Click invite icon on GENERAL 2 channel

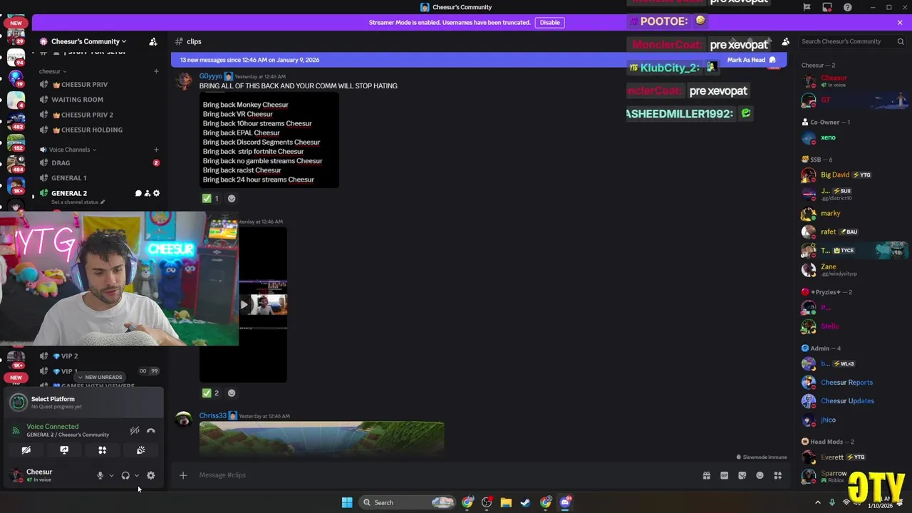tap(147, 193)
